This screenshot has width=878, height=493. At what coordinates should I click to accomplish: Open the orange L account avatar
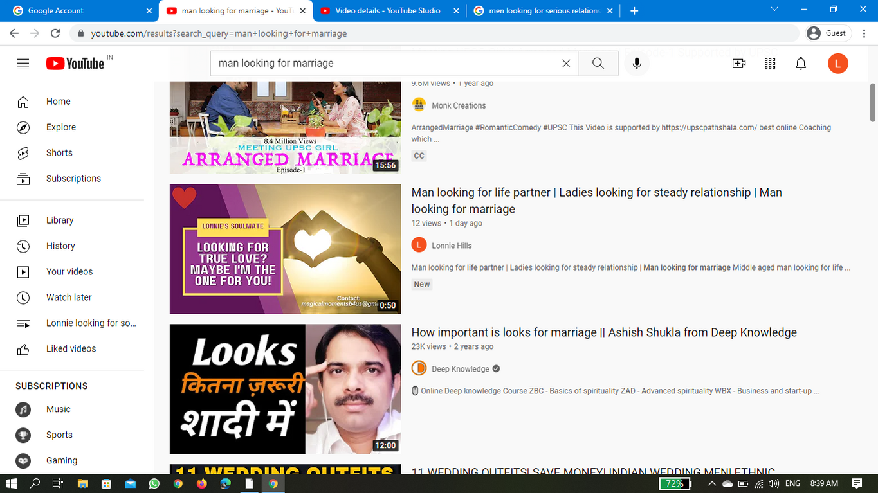(x=838, y=63)
